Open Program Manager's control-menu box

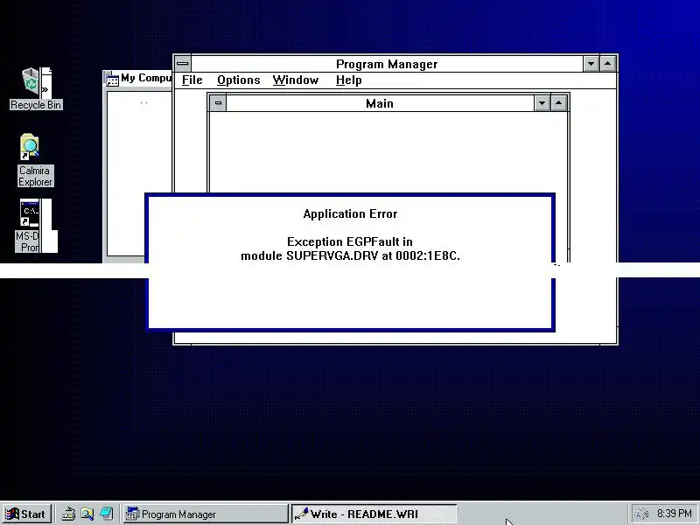click(x=183, y=64)
